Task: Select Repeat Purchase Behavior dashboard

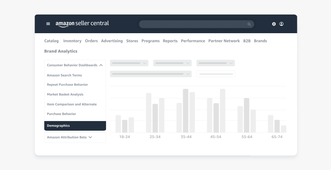Action: [67, 85]
